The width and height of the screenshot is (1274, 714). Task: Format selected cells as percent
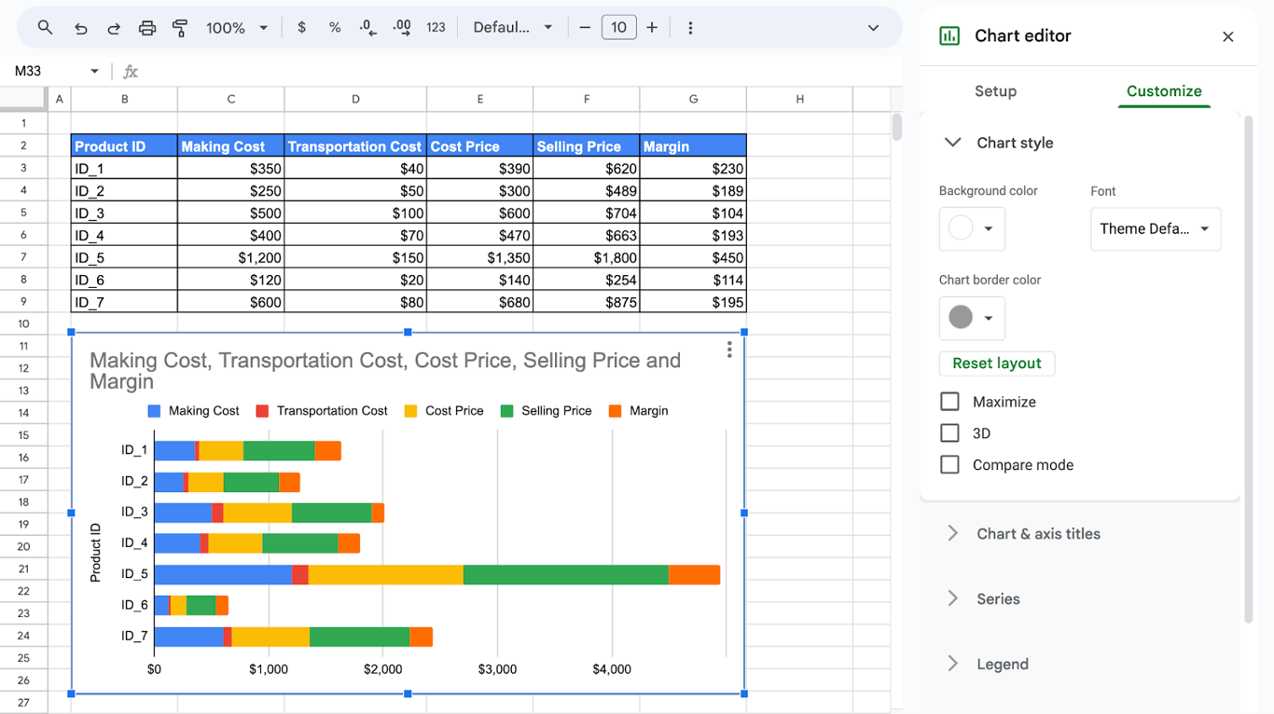pyautogui.click(x=335, y=28)
